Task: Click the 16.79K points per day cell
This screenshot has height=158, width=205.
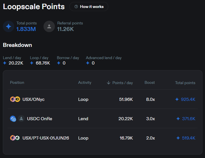Action: pos(126,138)
